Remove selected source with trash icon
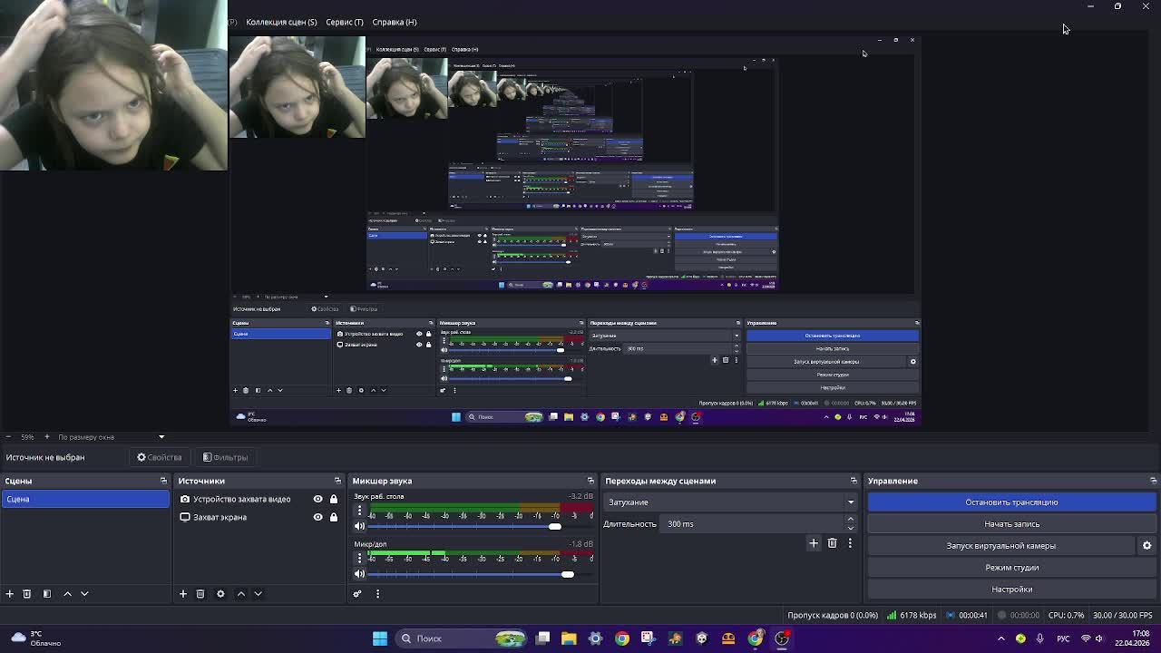 (x=200, y=594)
